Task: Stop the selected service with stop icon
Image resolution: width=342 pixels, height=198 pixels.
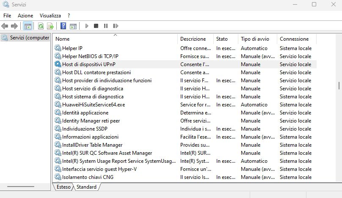Action: pyautogui.click(x=96, y=26)
